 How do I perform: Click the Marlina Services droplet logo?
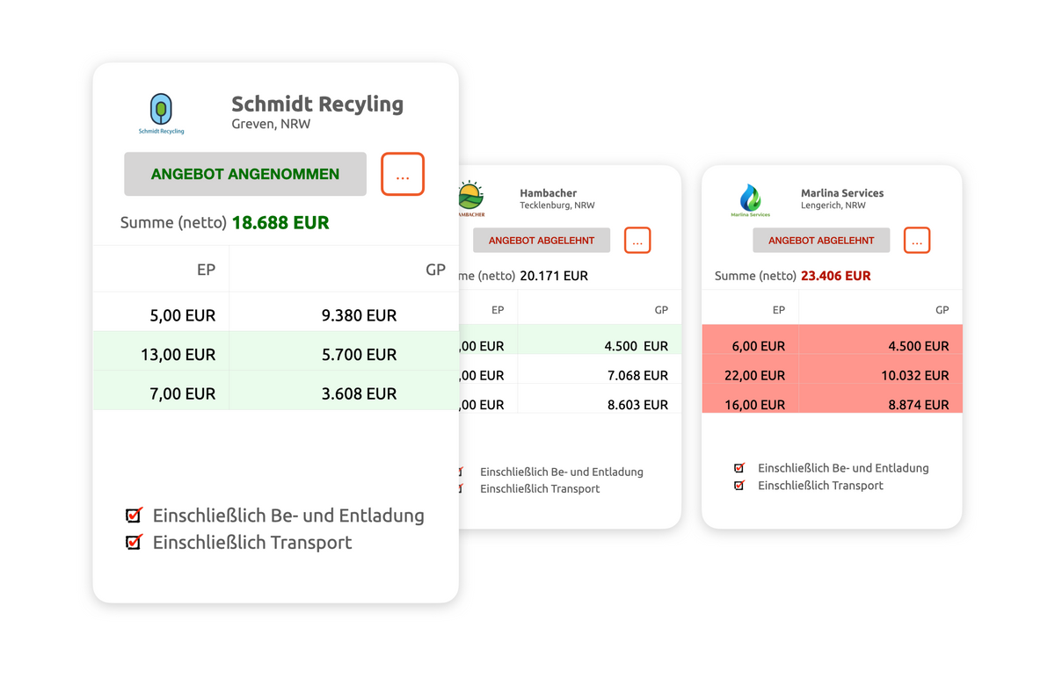pos(750,199)
